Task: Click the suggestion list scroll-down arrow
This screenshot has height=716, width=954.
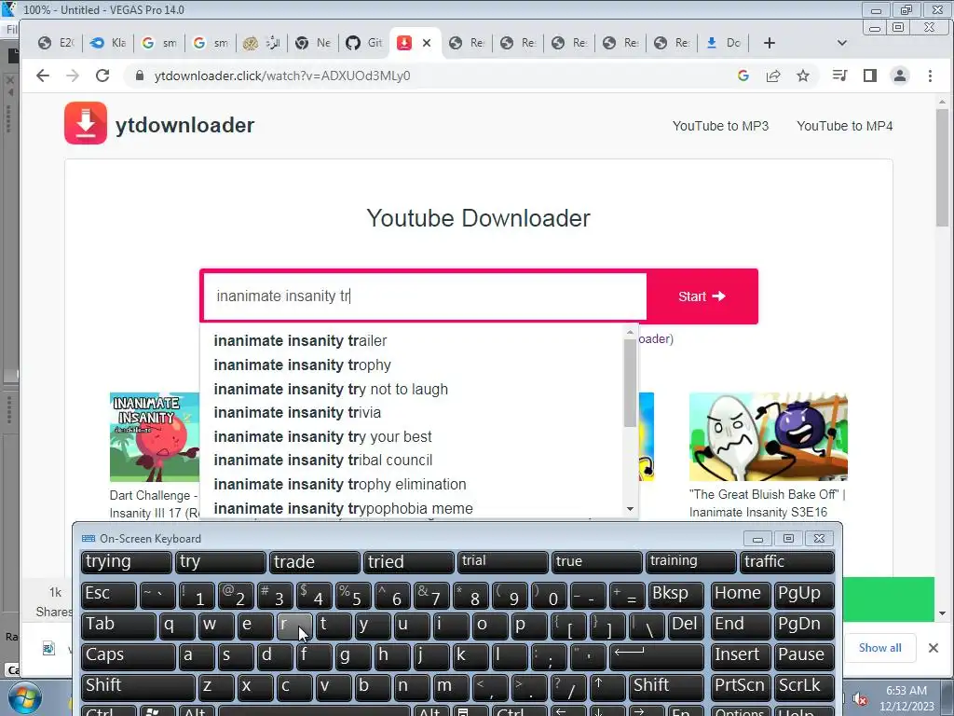Action: pos(631,509)
